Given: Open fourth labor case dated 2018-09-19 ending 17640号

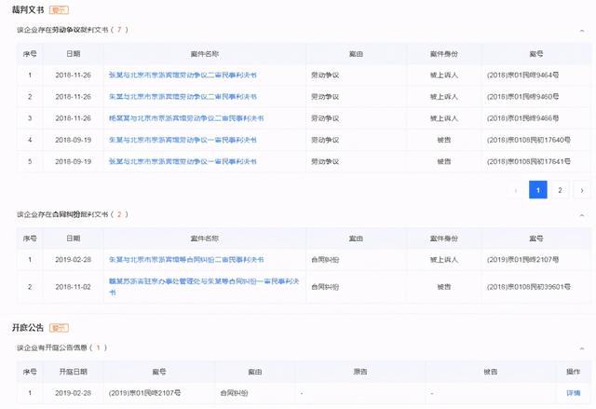Looking at the screenshot, I should click(x=183, y=140).
